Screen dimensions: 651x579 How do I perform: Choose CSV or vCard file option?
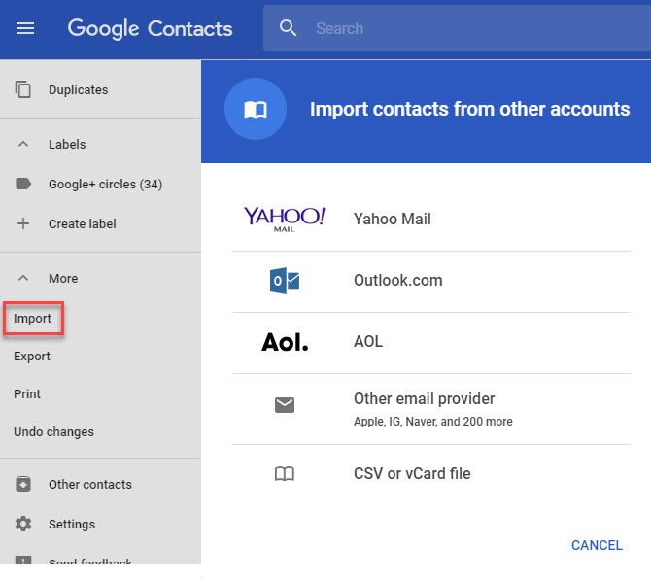412,474
